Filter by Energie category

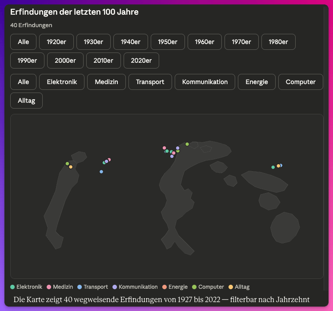(x=257, y=82)
